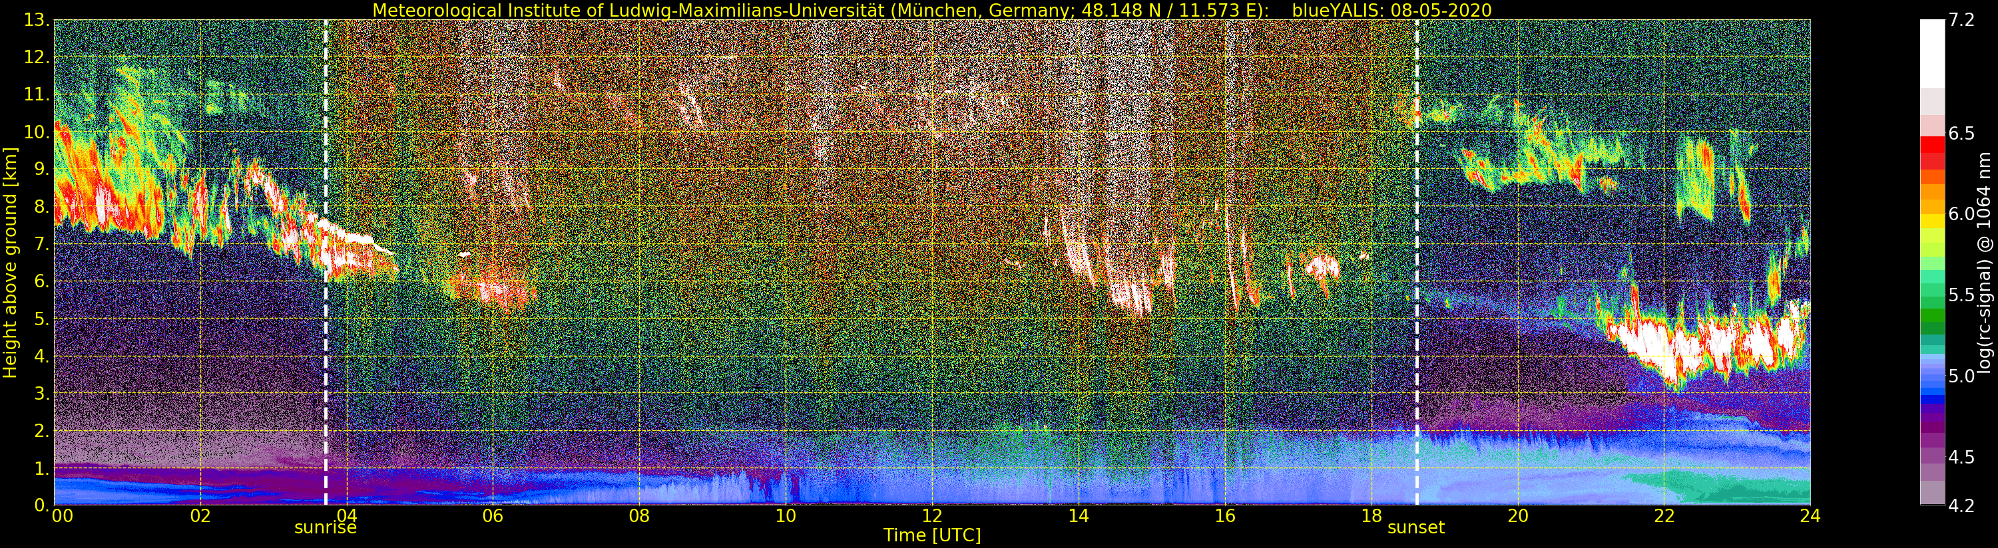The image size is (1998, 548).
Task: Click colorbar tick label '4.5'
Action: (1961, 458)
